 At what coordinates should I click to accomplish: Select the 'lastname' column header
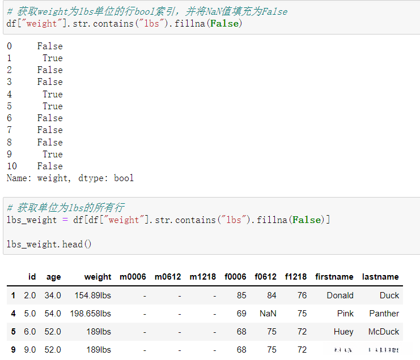point(380,277)
